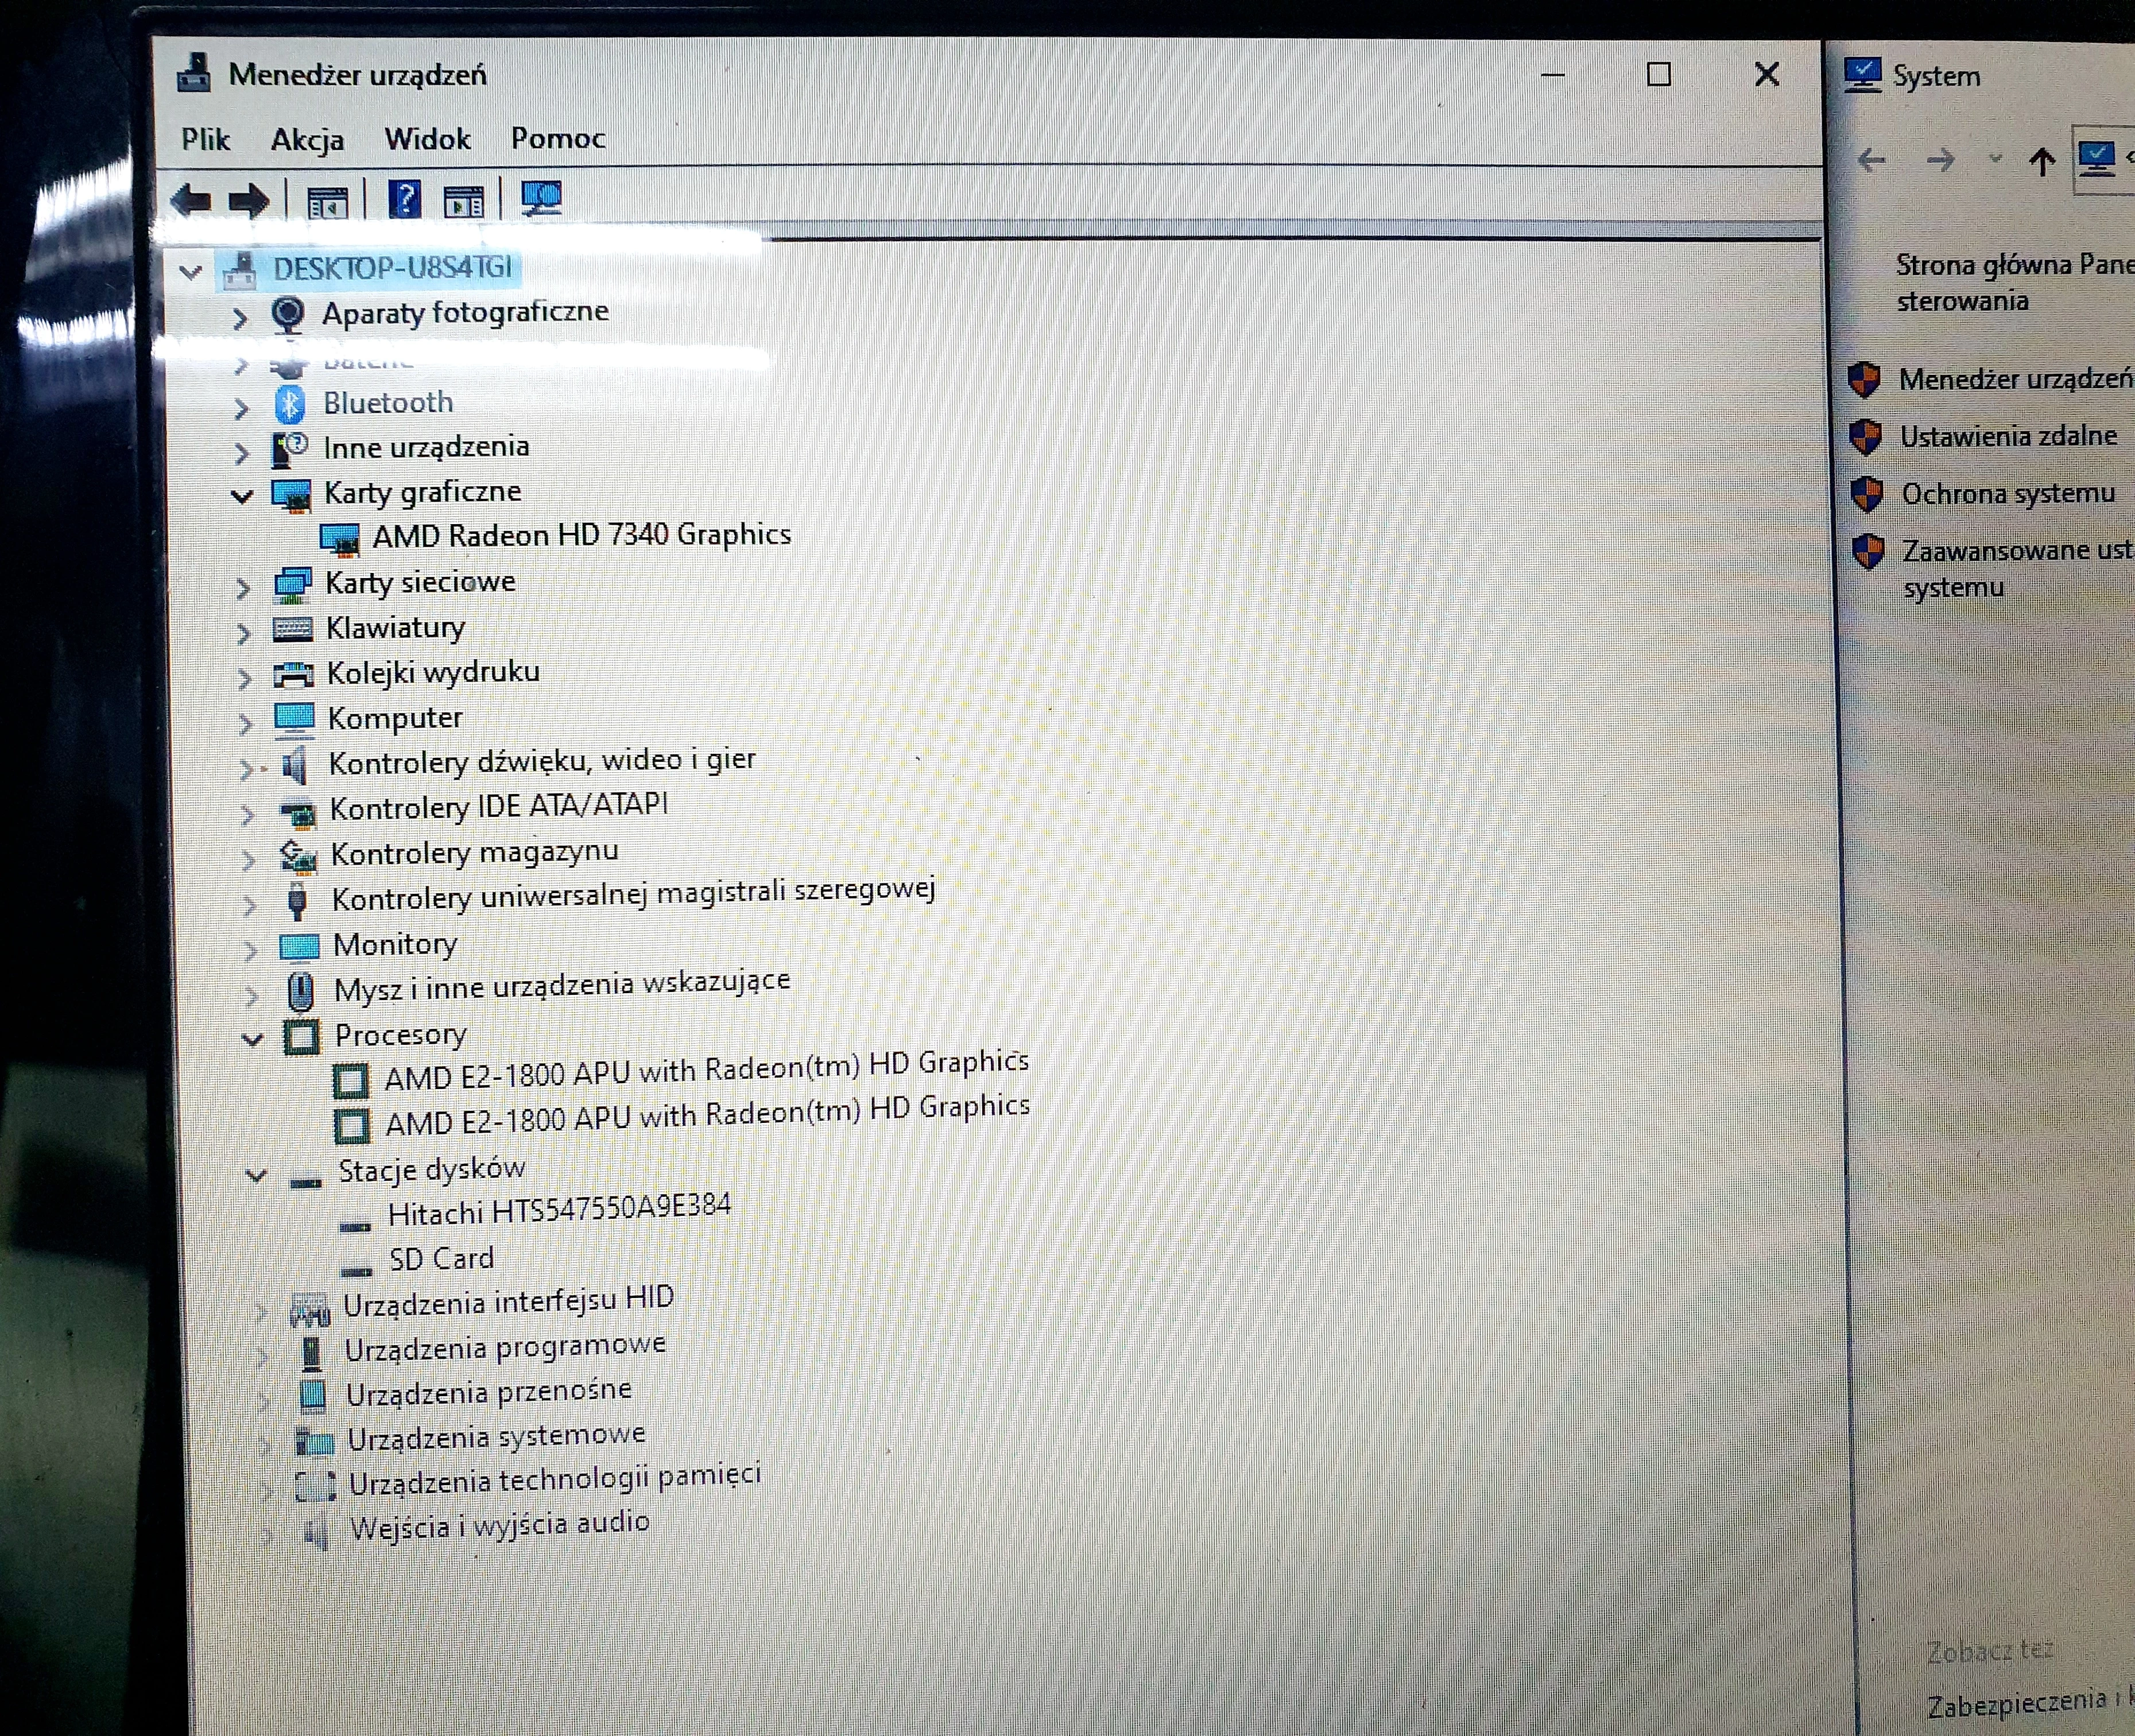This screenshot has width=2135, height=1736.
Task: Click the webcam icon beside Aparaty fotograficzne
Action: pyautogui.click(x=288, y=315)
